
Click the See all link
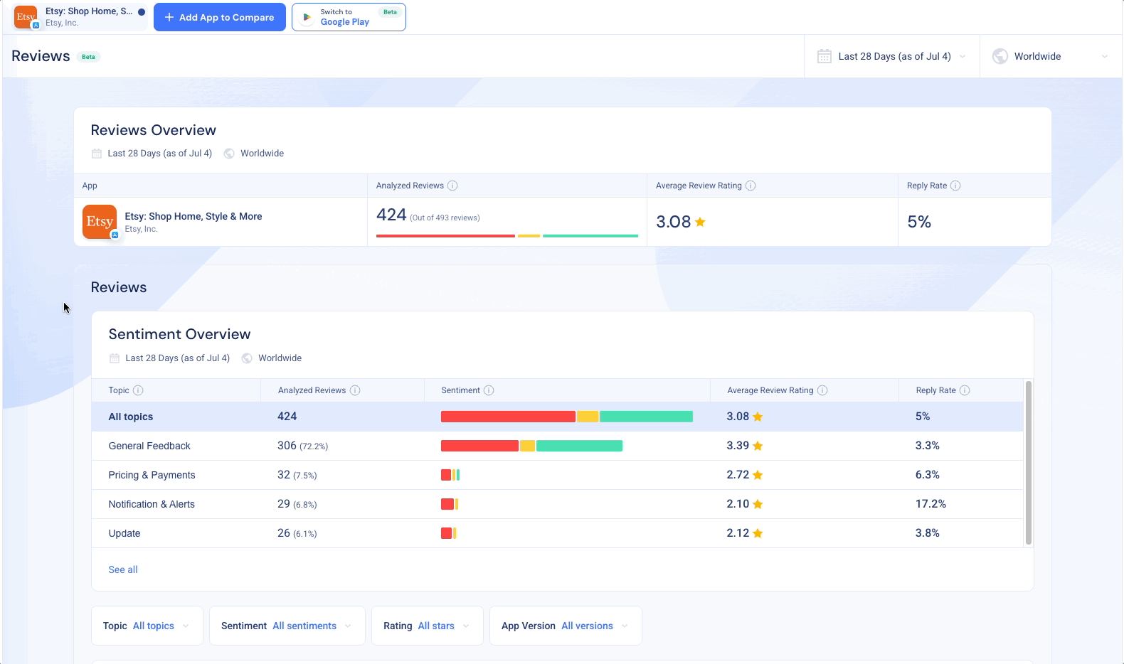[123, 569]
